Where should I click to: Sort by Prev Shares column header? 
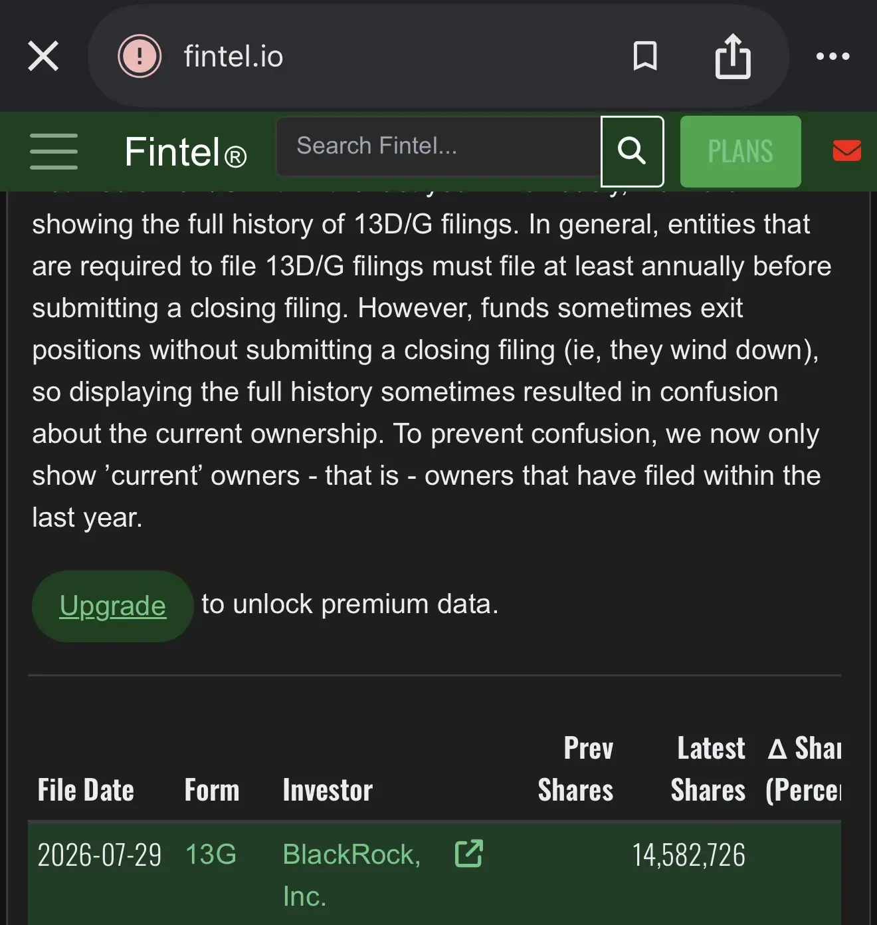[x=575, y=769]
